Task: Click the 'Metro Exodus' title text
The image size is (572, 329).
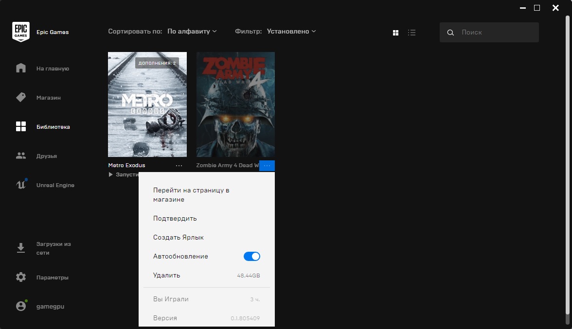Action: pos(126,165)
